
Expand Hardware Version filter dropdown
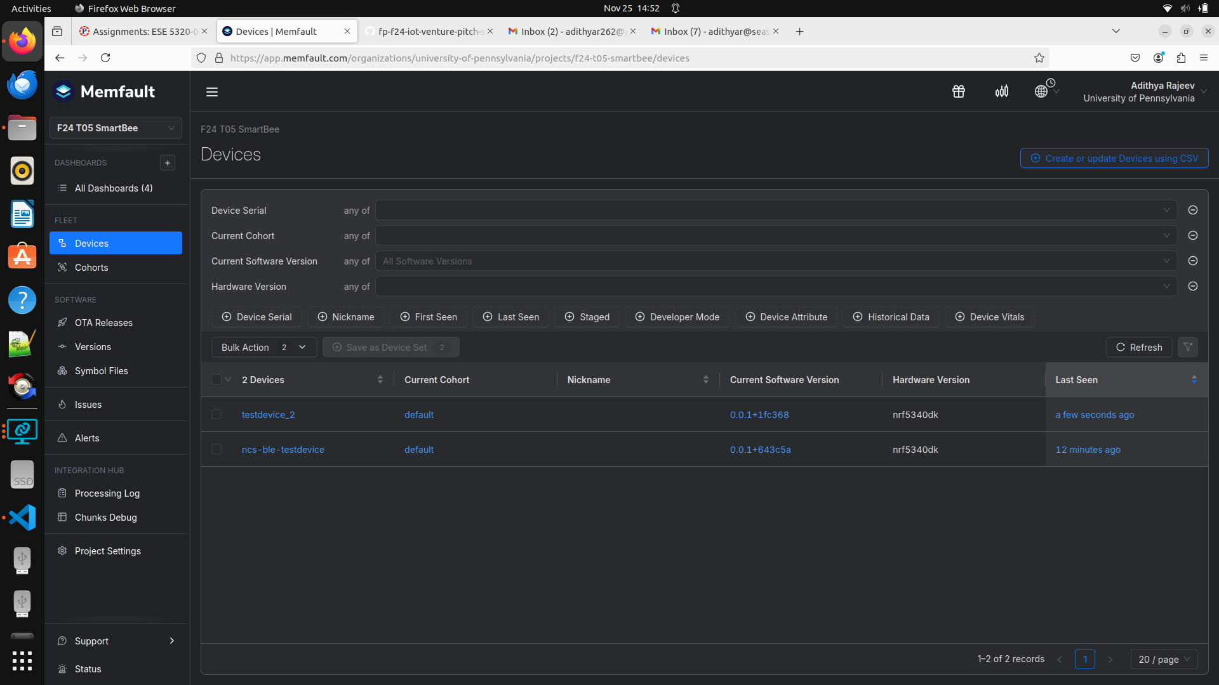click(1166, 286)
